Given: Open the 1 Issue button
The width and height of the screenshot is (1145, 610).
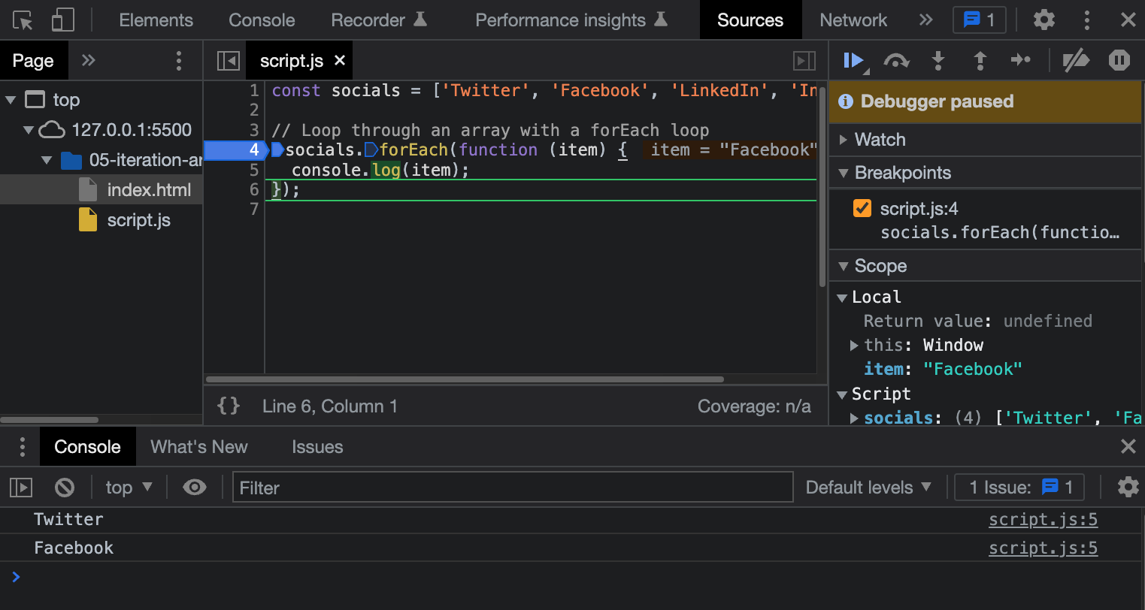Looking at the screenshot, I should click(x=1019, y=487).
